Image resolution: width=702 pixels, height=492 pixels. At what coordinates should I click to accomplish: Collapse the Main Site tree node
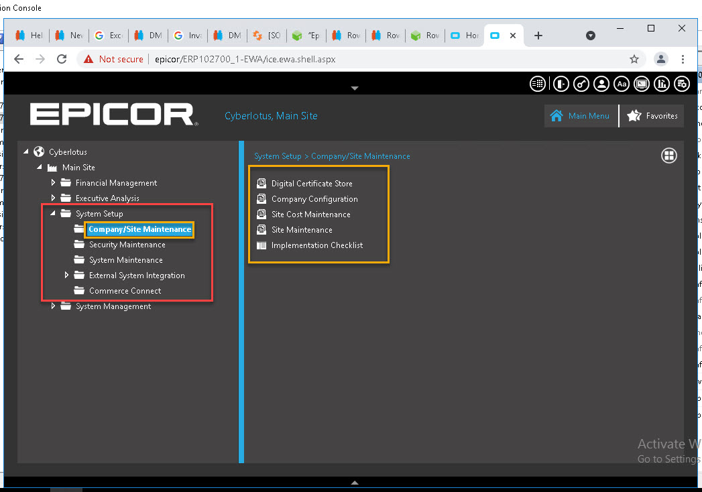pos(40,167)
